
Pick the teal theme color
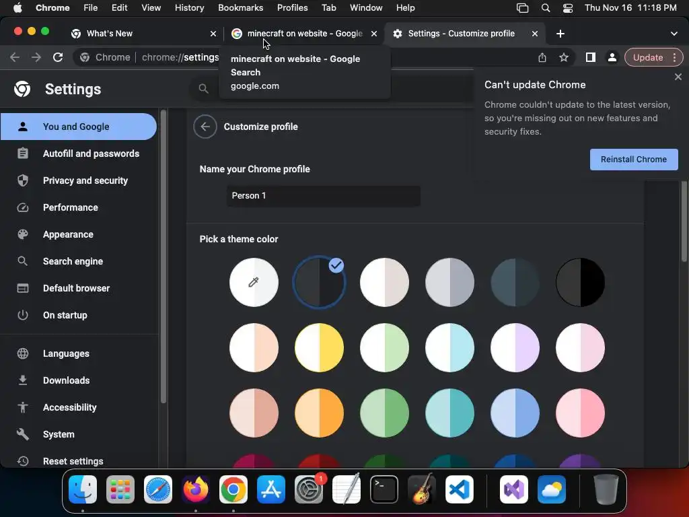pos(449,413)
